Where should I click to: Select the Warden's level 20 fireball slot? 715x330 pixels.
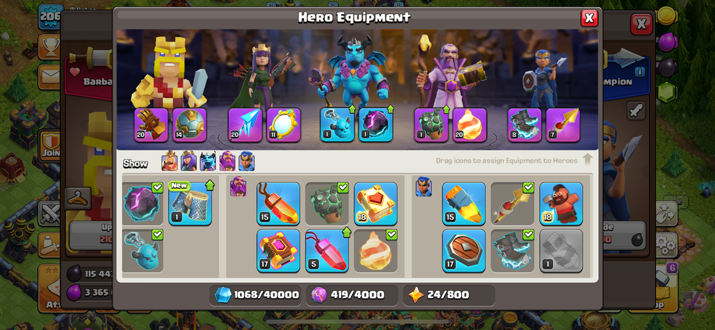469,125
